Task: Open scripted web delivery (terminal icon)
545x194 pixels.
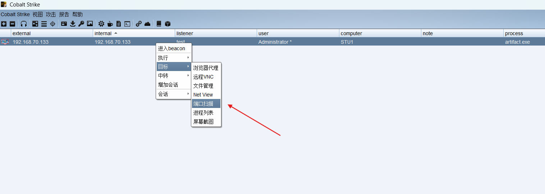Action: tap(127, 24)
